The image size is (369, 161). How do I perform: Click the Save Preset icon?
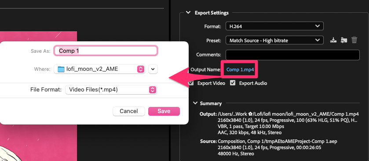tap(333, 40)
